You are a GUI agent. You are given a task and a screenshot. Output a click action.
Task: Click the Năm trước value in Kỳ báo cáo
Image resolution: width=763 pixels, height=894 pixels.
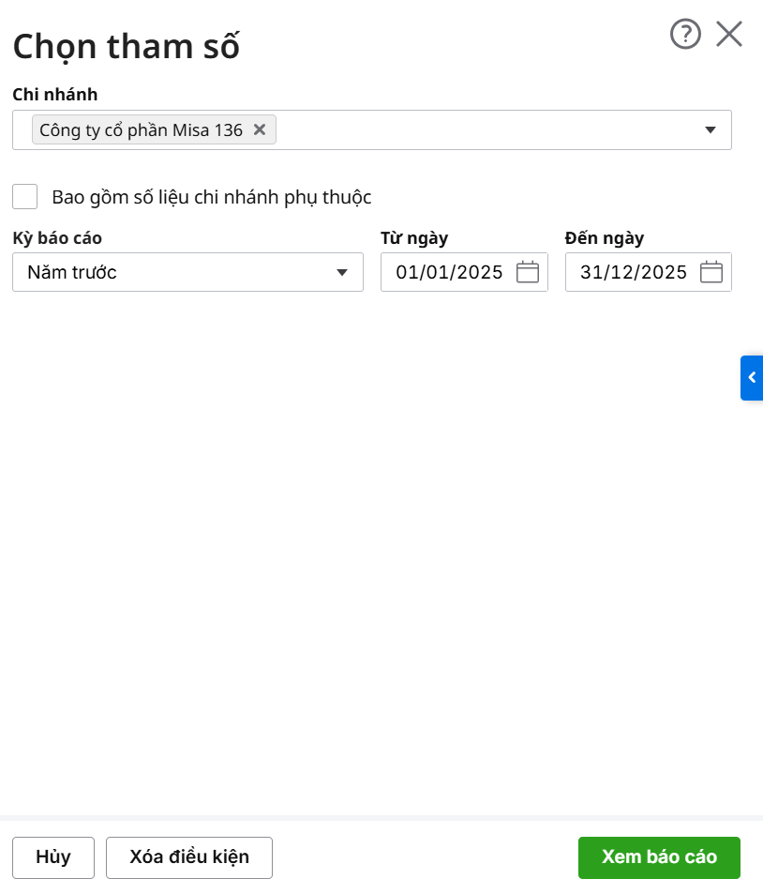coord(72,273)
